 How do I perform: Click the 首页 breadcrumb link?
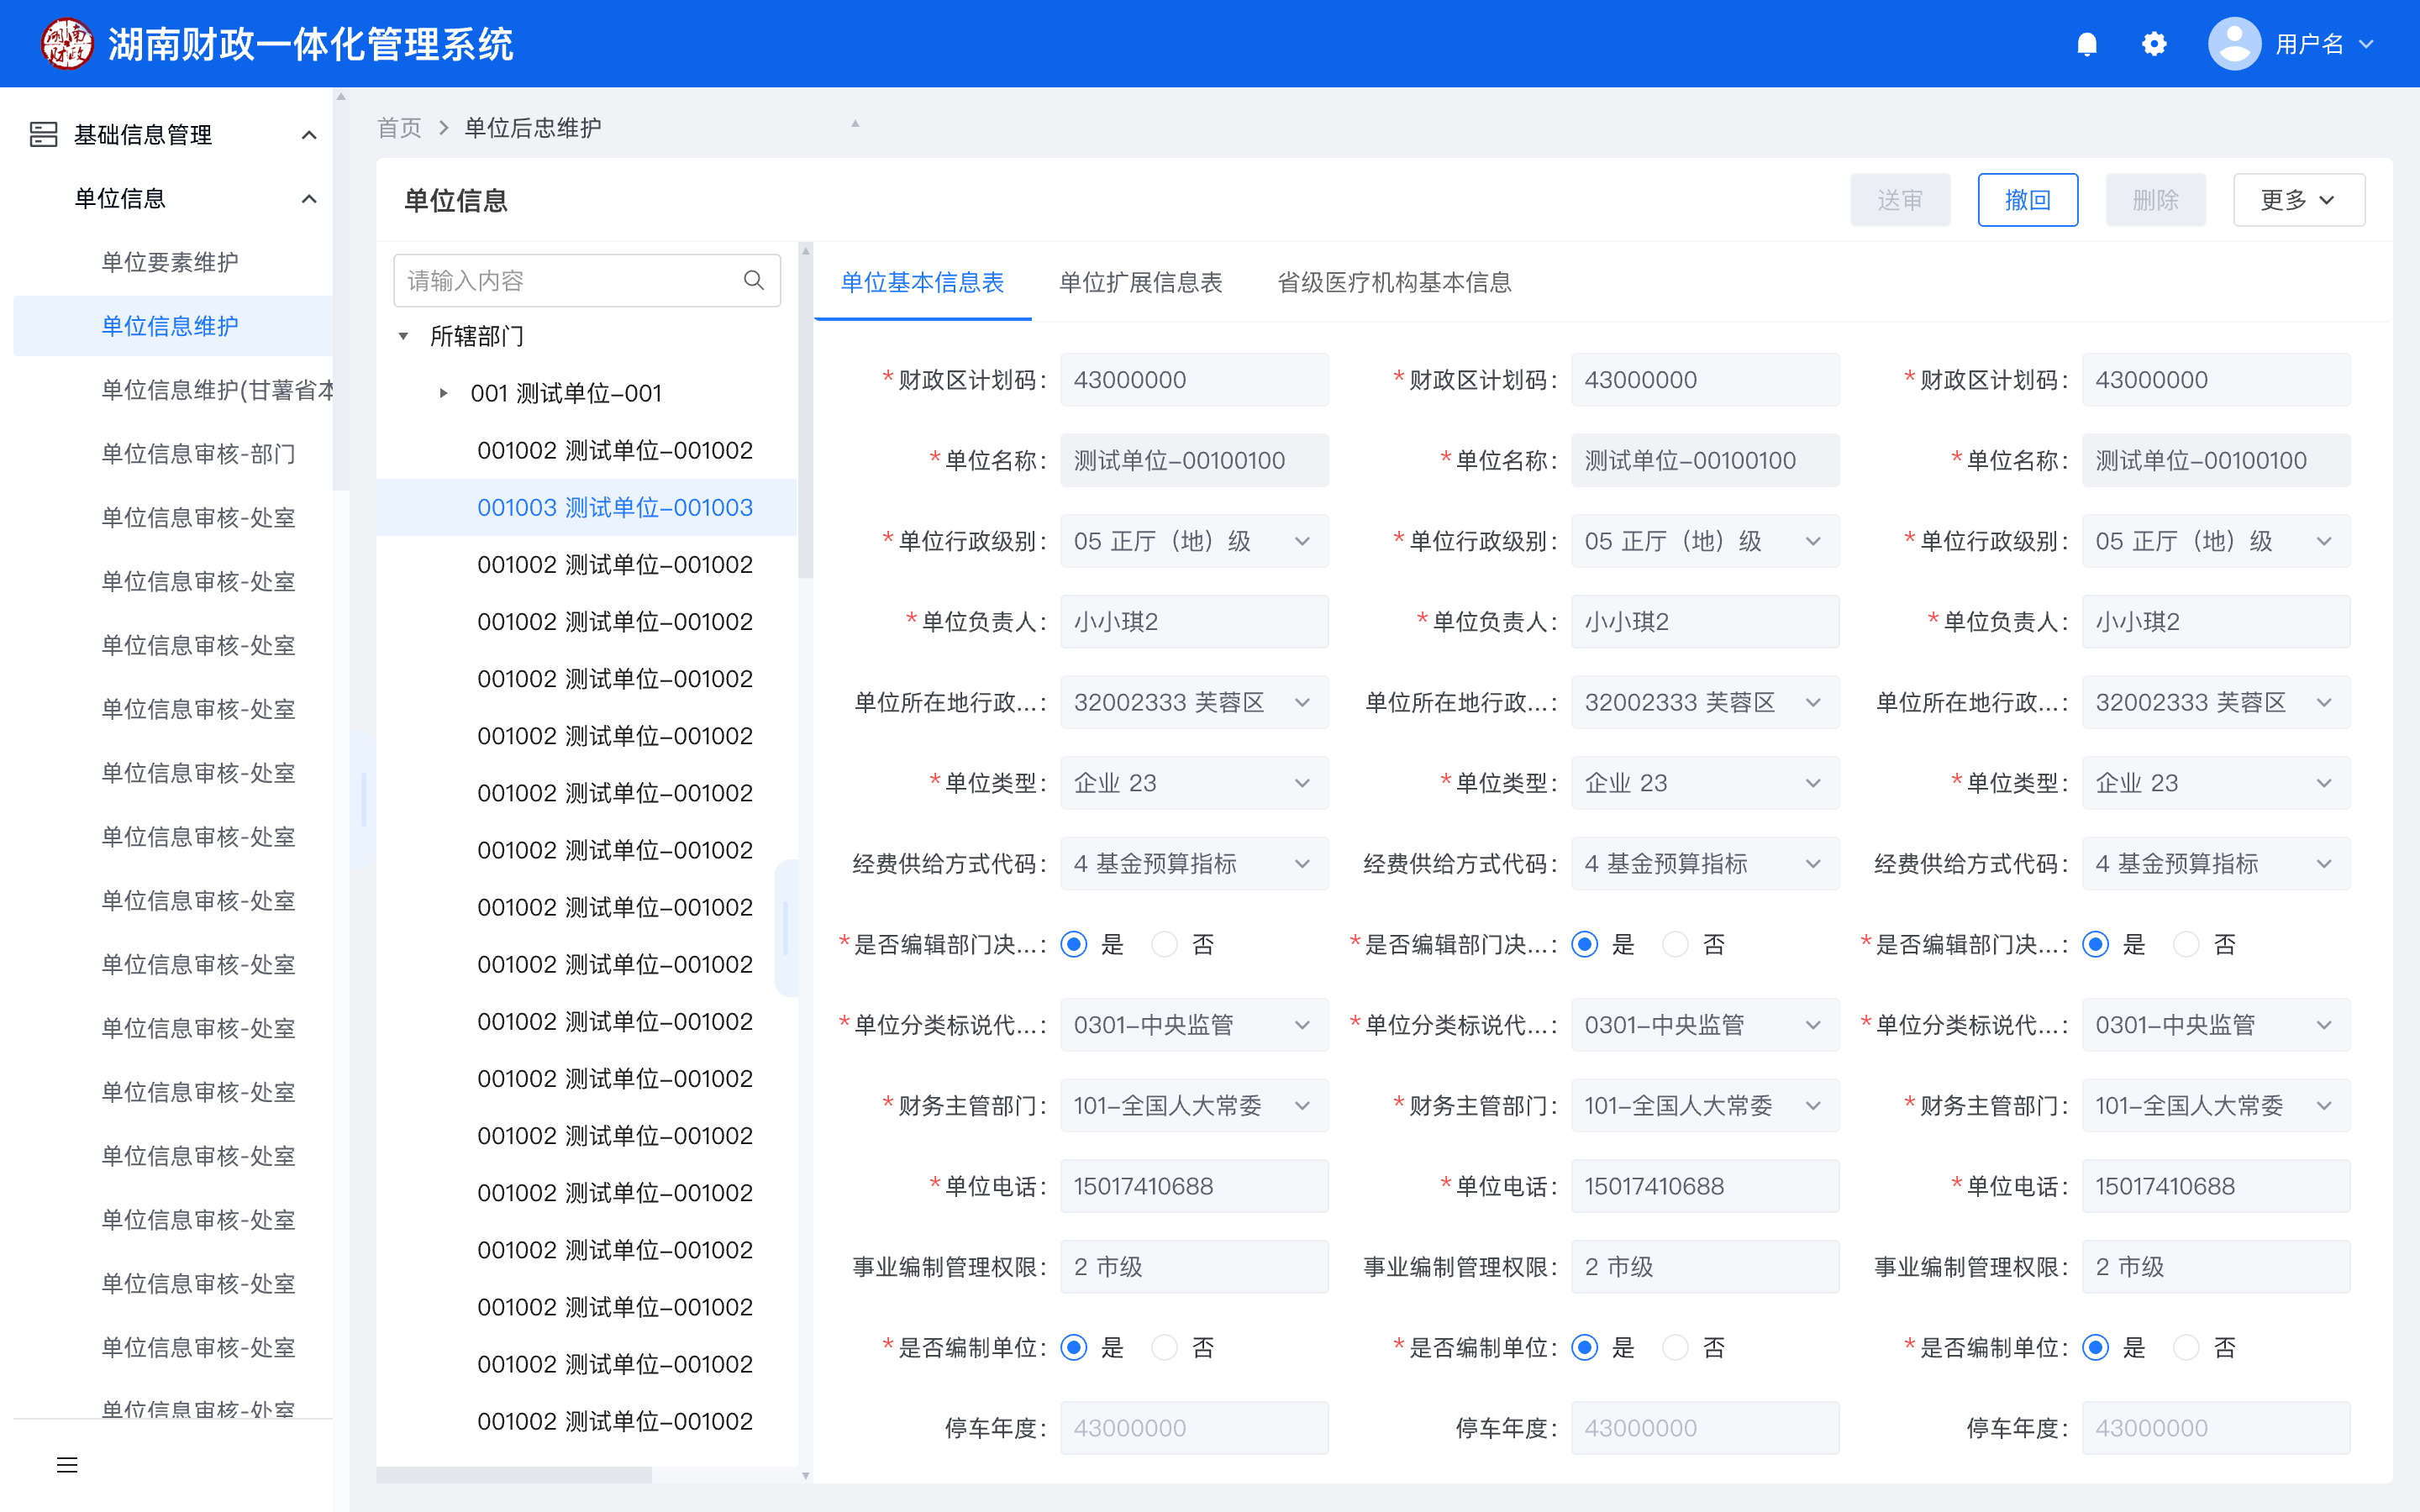(x=399, y=128)
